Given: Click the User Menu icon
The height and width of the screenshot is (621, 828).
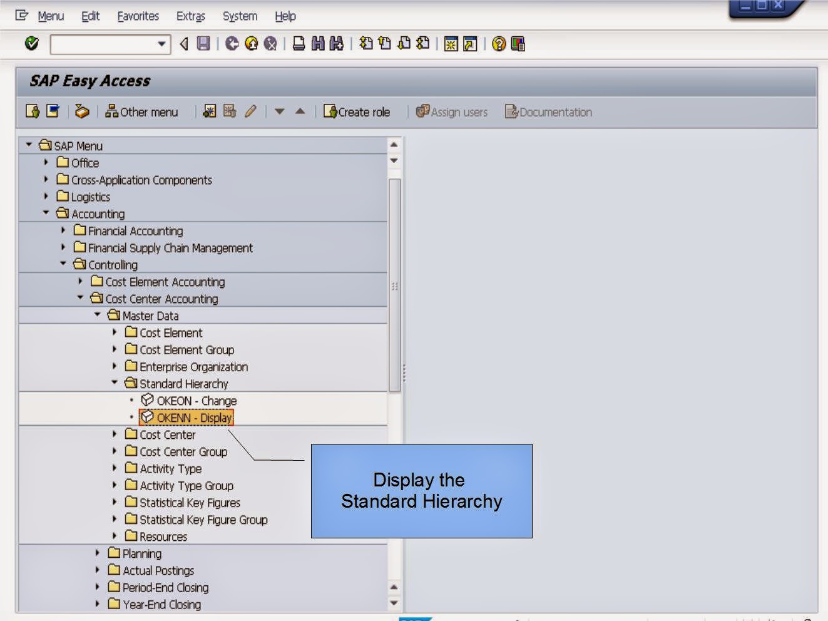Looking at the screenshot, I should pos(33,111).
